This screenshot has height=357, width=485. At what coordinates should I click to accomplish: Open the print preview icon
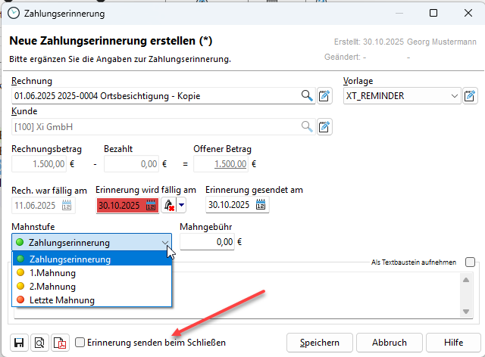(39, 343)
